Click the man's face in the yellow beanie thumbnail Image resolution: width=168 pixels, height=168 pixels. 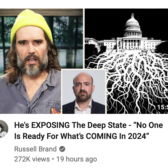coord(32,50)
